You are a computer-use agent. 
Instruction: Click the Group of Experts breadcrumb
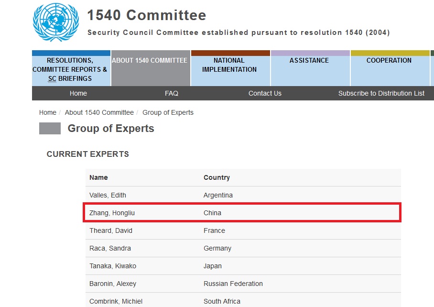pos(168,112)
